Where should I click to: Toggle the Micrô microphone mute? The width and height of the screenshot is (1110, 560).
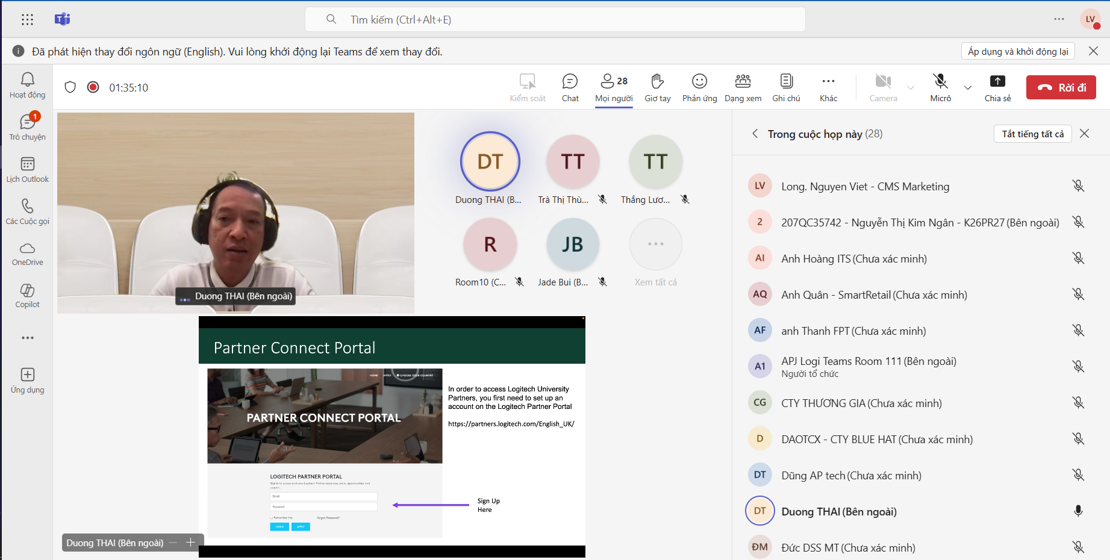[940, 87]
